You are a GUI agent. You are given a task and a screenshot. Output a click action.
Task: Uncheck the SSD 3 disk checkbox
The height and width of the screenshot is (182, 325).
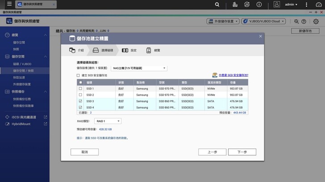tap(80, 101)
